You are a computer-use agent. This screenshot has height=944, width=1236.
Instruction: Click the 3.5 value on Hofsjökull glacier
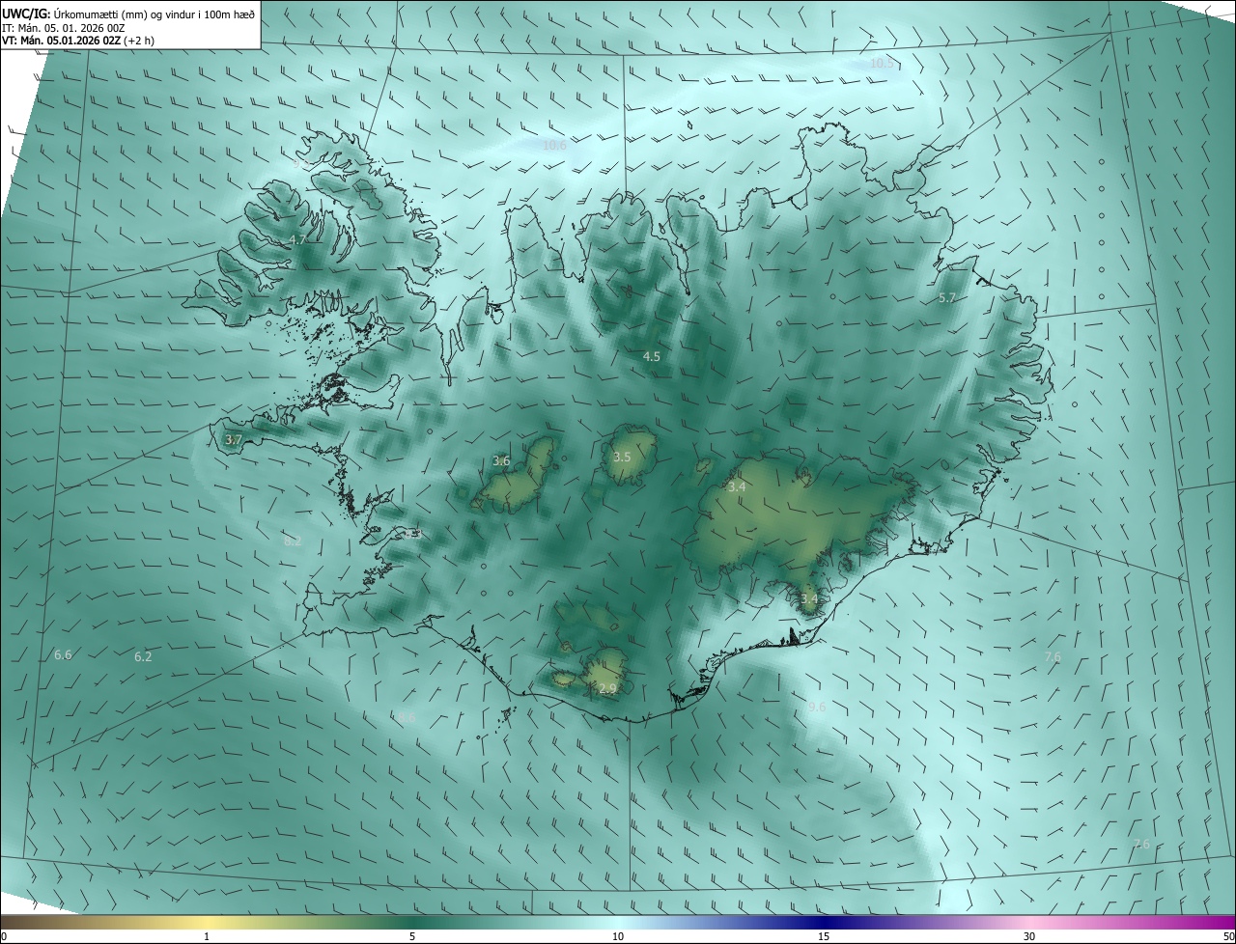(x=622, y=457)
